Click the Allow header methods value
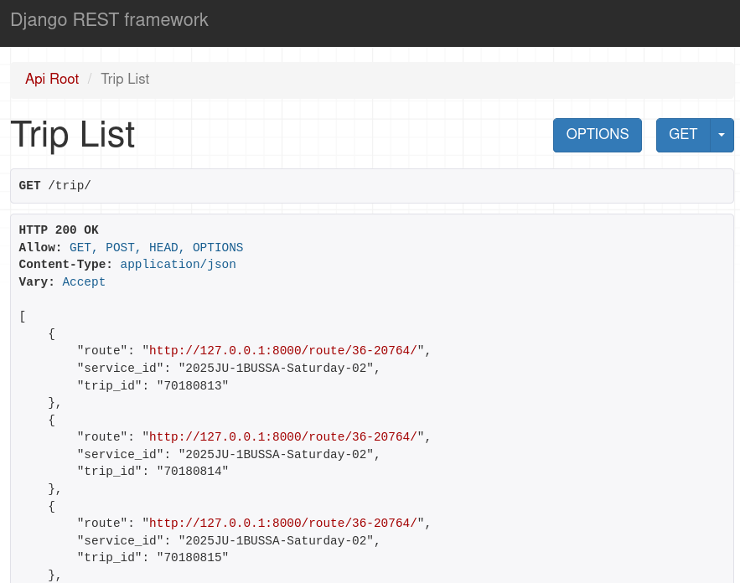Screen dimensions: 740x583 tap(156, 247)
